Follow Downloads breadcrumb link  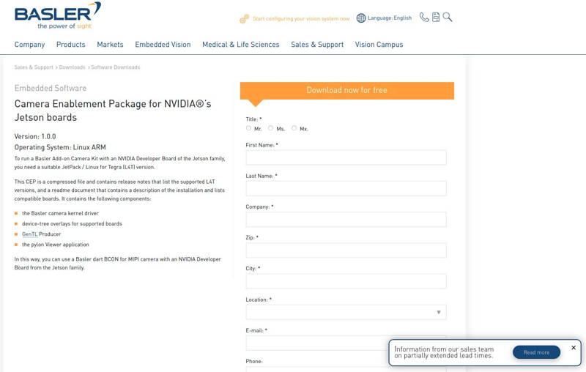72,67
